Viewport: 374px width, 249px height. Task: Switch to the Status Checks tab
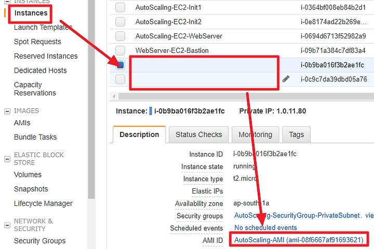198,135
